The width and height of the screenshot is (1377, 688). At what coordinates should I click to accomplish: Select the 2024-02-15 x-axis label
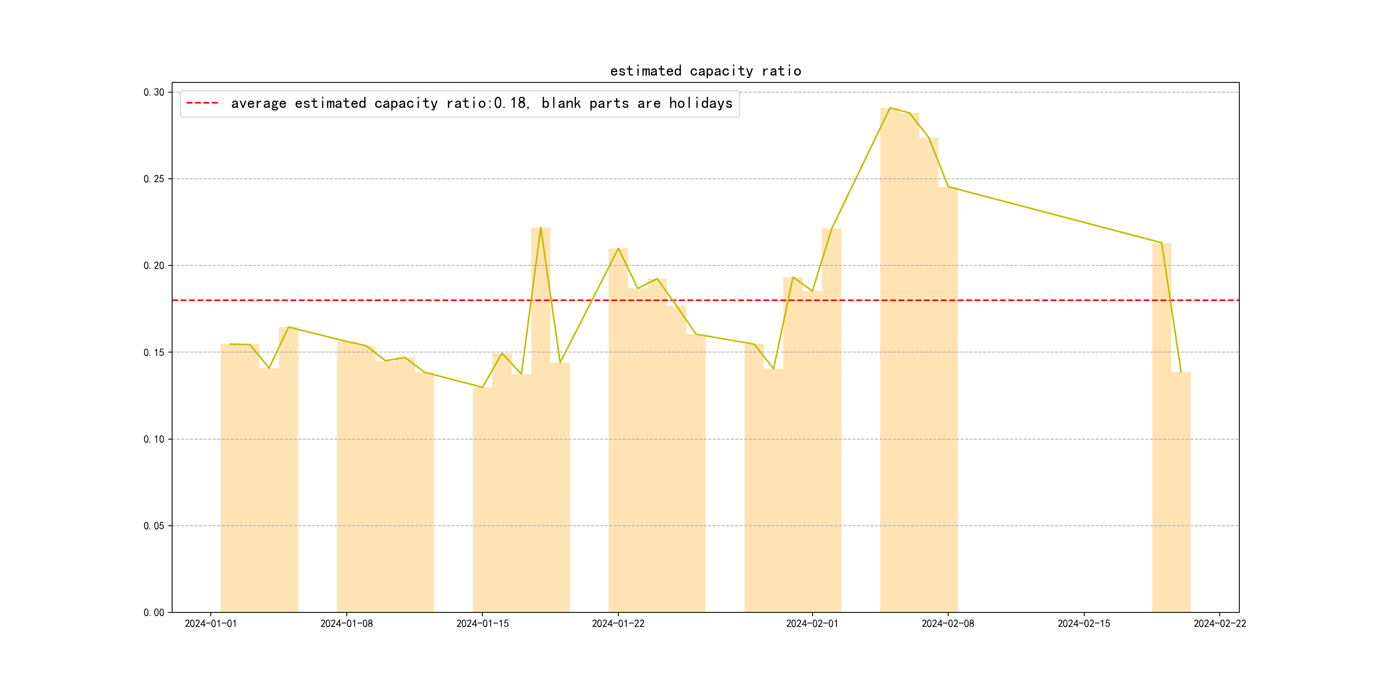(x=1083, y=624)
